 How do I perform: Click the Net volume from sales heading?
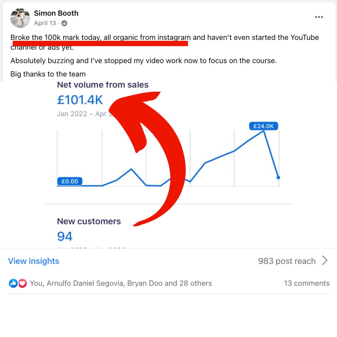(x=103, y=85)
